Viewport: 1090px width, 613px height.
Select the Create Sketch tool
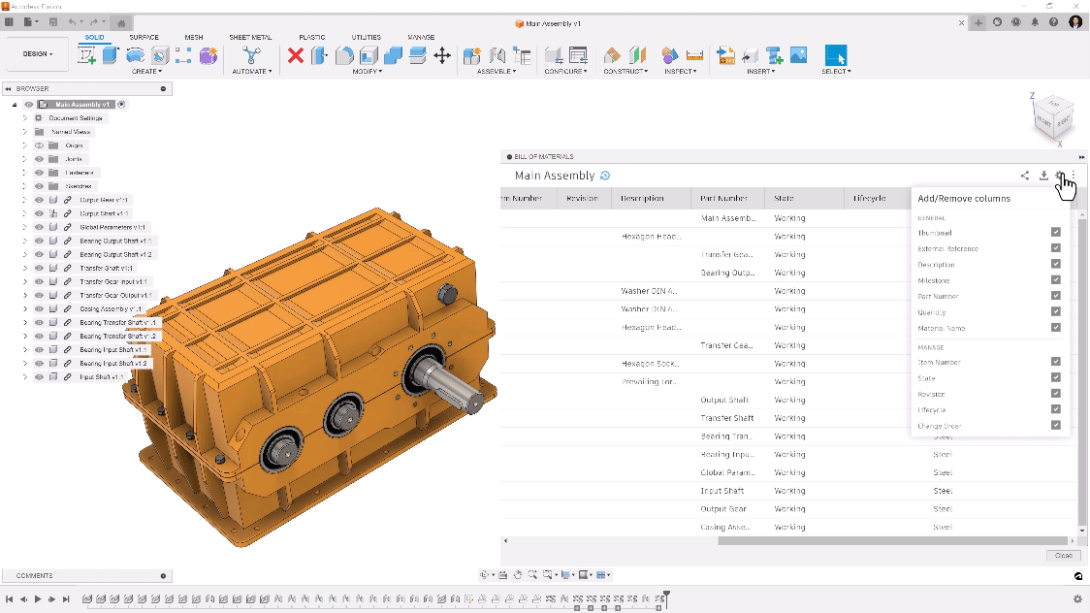(87, 55)
